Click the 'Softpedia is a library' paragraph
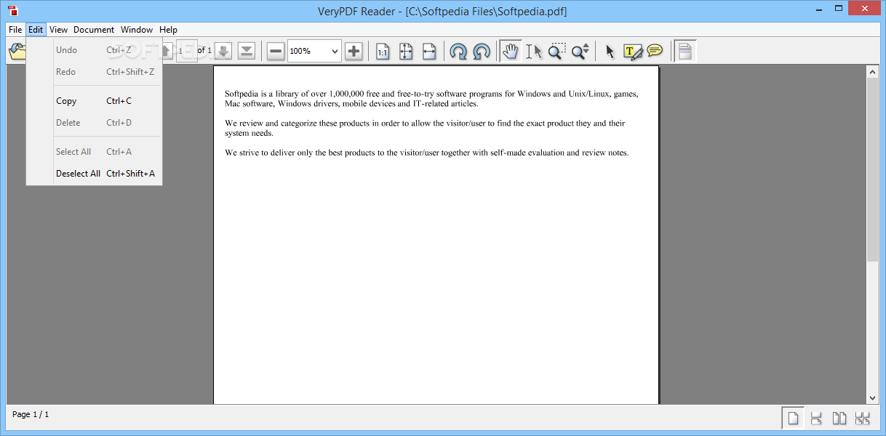886x436 pixels. click(x=431, y=99)
